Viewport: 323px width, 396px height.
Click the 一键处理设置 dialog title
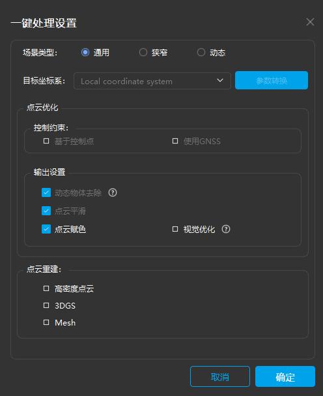click(x=44, y=23)
